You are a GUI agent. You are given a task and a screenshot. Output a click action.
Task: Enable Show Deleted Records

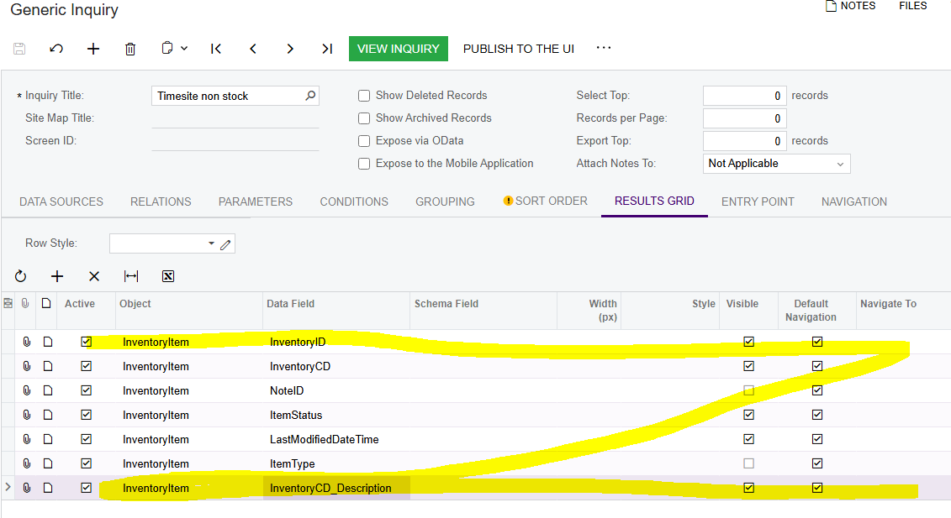pyautogui.click(x=364, y=96)
